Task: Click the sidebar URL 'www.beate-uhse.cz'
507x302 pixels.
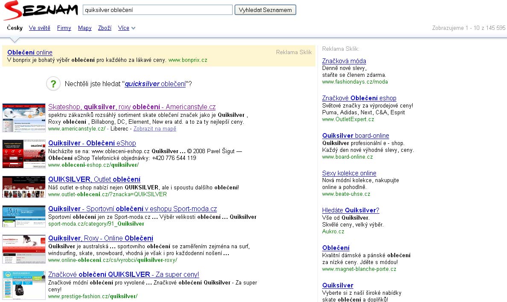Action: (x=346, y=194)
